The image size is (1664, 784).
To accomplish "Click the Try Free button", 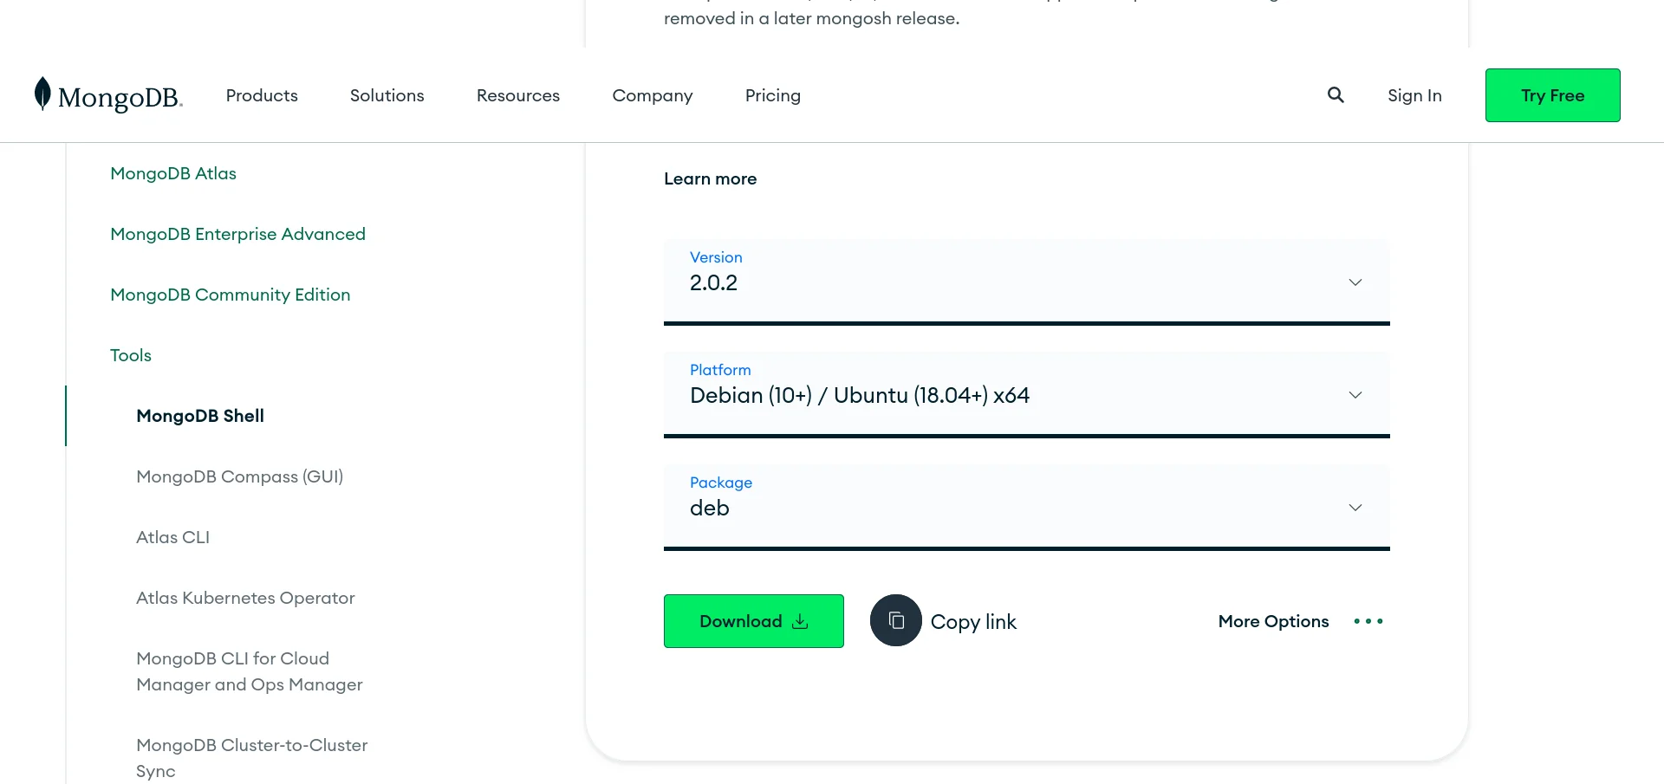I will tap(1553, 95).
